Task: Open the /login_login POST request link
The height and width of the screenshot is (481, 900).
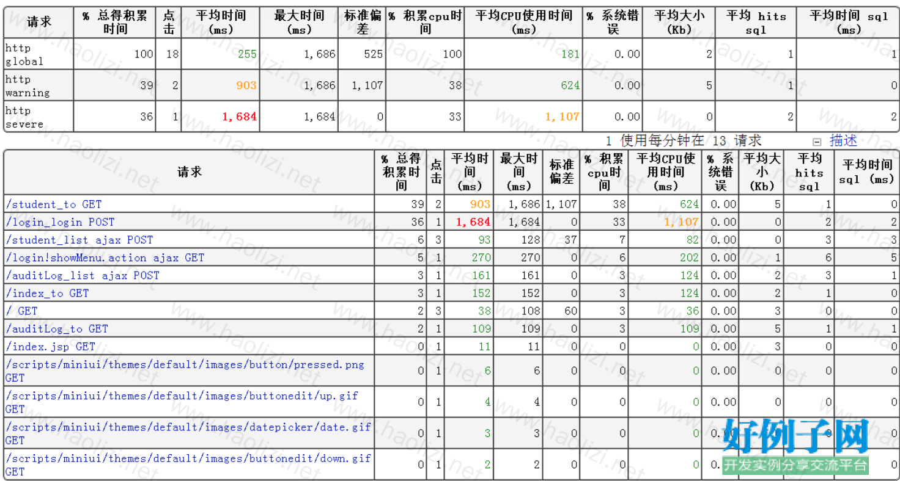Action: tap(60, 222)
